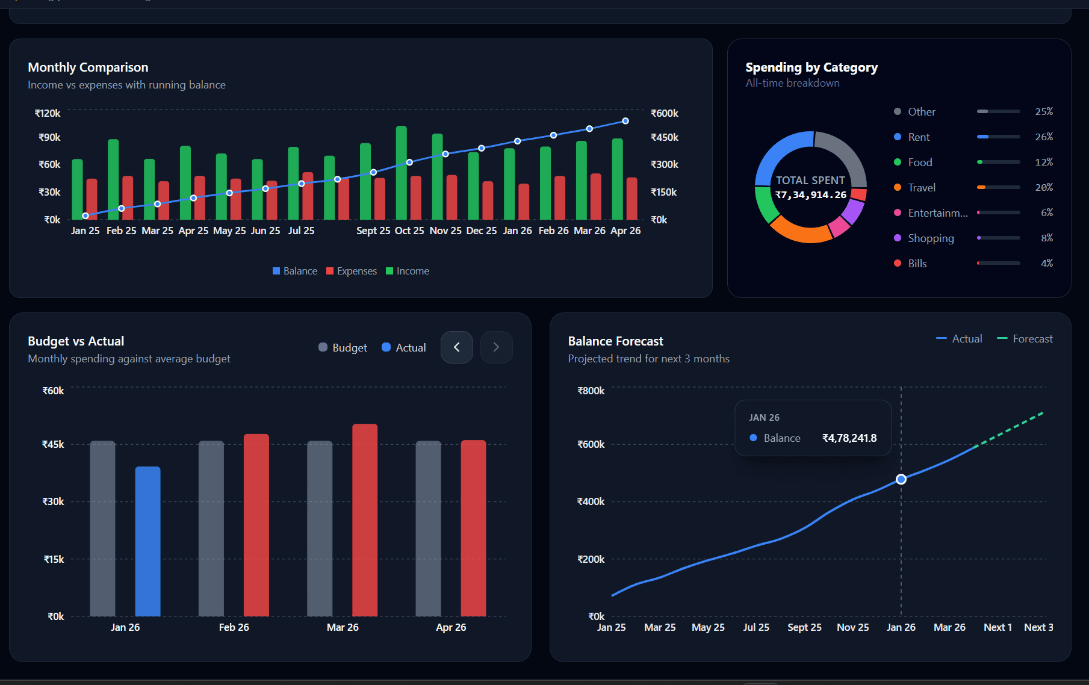Click the Jan 26 gray budget bar
Image resolution: width=1089 pixels, height=685 pixels.
click(x=102, y=528)
